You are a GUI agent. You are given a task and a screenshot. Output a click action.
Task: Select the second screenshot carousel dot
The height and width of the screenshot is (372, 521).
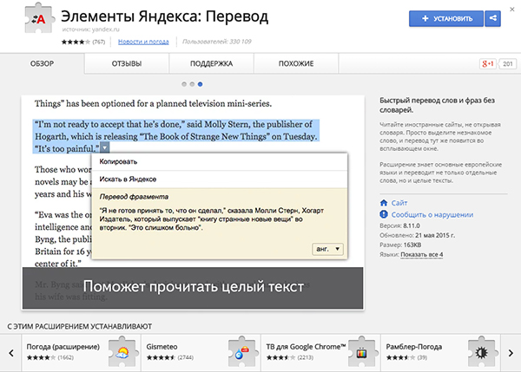pyautogui.click(x=192, y=84)
